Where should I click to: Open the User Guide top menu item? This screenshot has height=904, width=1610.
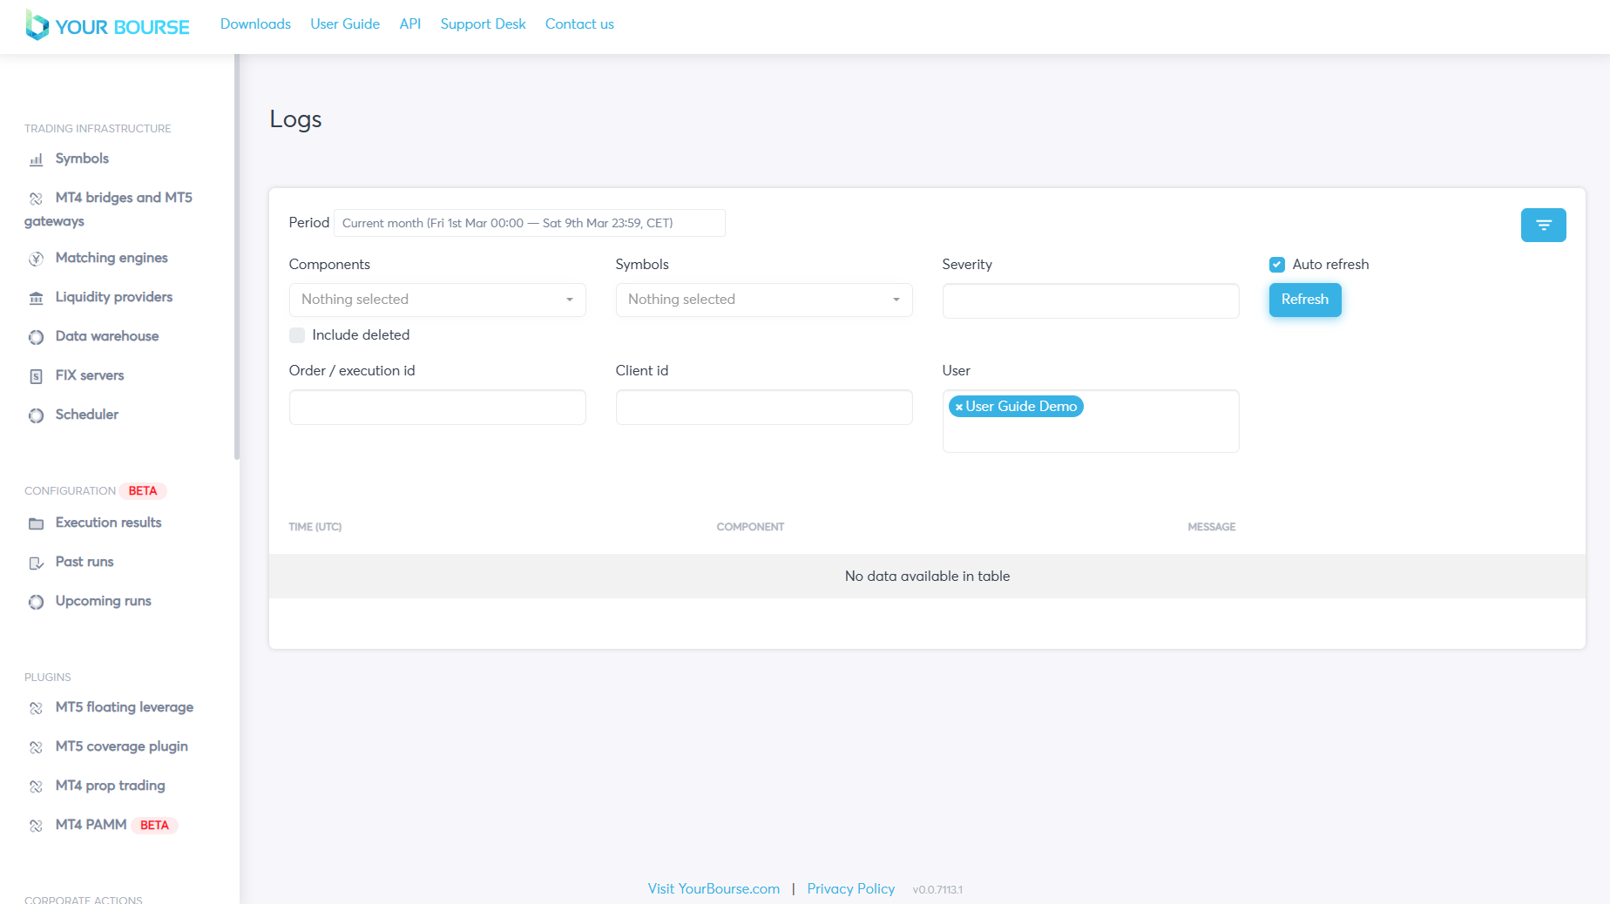coord(345,24)
